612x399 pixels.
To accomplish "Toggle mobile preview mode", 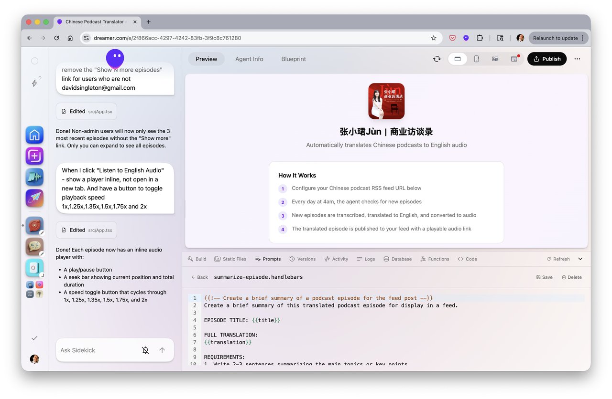I will coord(476,59).
